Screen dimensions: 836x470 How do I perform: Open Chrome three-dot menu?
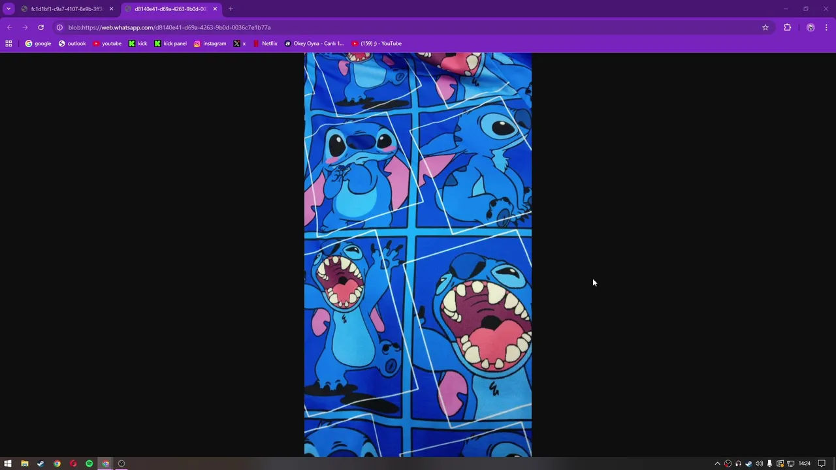click(x=826, y=27)
